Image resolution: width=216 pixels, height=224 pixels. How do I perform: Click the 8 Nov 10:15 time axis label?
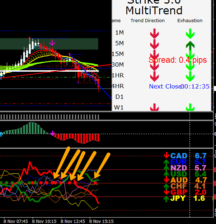(44, 221)
